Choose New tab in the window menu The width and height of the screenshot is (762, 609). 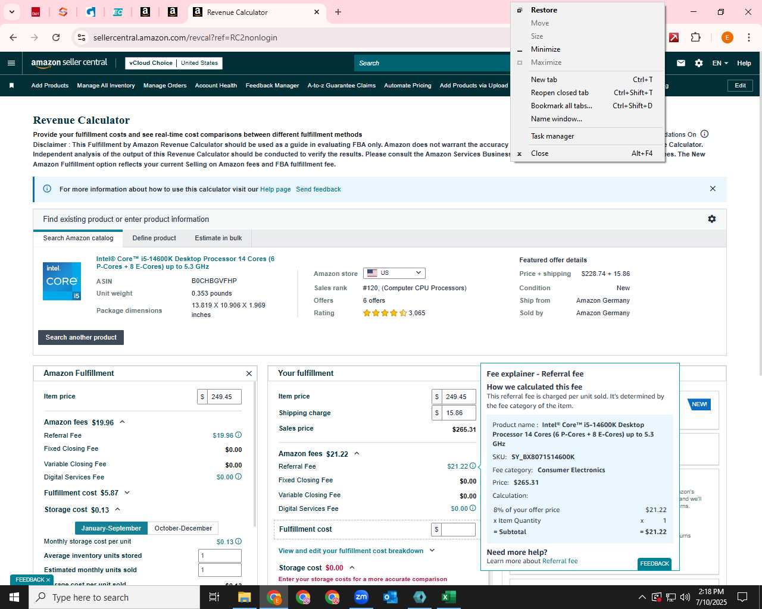coord(588,80)
